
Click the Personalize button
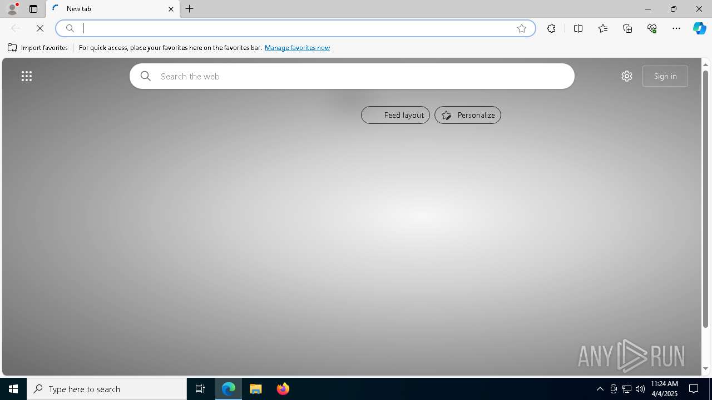click(468, 115)
